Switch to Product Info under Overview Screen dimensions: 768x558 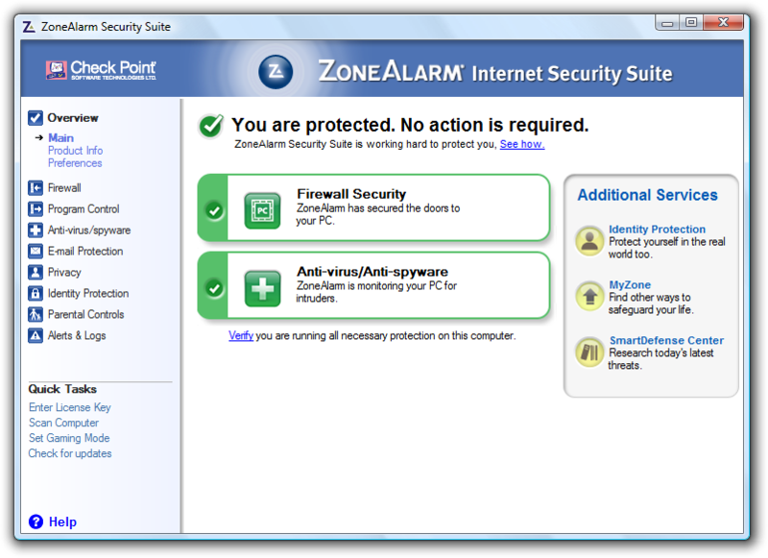click(75, 150)
